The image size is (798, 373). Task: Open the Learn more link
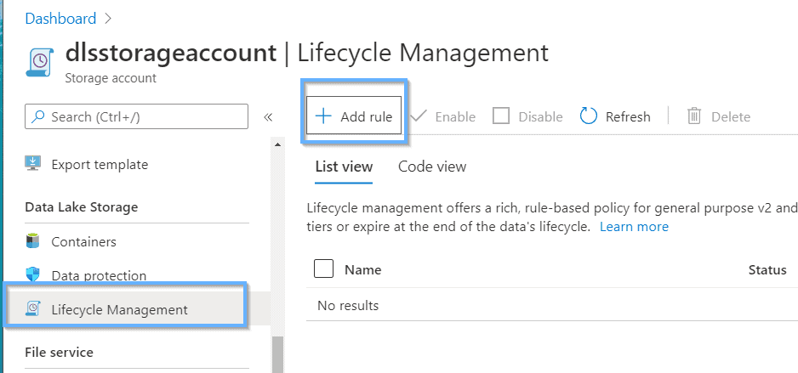coord(634,227)
